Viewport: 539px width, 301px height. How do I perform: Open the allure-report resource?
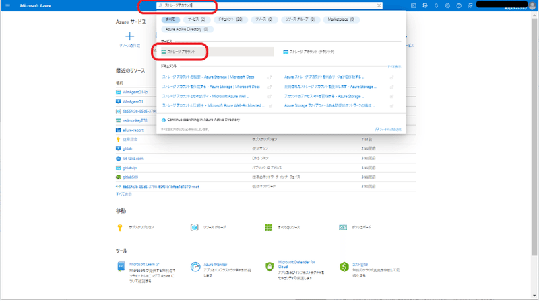(133, 130)
